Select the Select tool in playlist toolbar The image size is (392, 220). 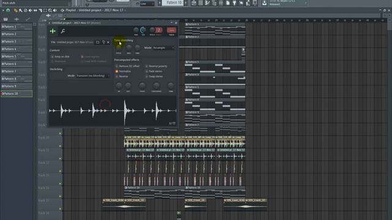(x=45, y=10)
